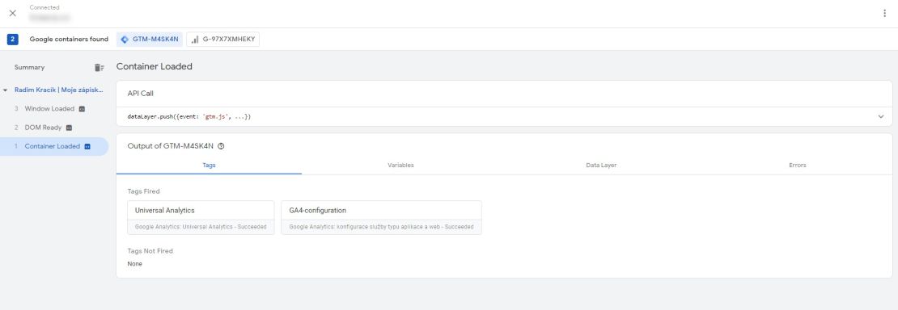898x310 pixels.
Task: Click the Google containers found label
Action: coord(69,40)
